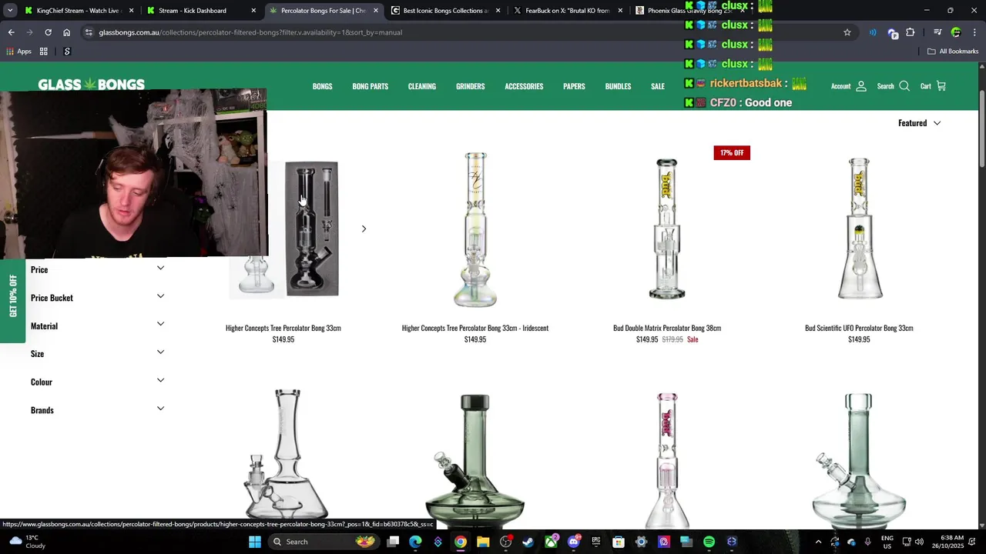Bookmark this page with the star
The image size is (986, 554).
pyautogui.click(x=847, y=32)
